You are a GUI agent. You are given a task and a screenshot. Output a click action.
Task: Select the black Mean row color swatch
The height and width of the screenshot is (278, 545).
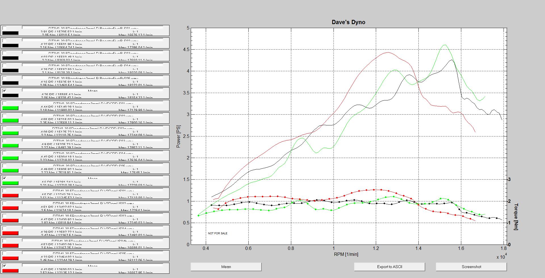pyautogui.click(x=10, y=96)
